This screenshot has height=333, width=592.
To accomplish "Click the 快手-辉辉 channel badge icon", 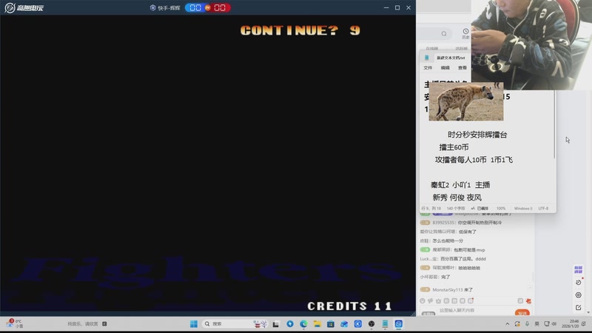I will (153, 7).
